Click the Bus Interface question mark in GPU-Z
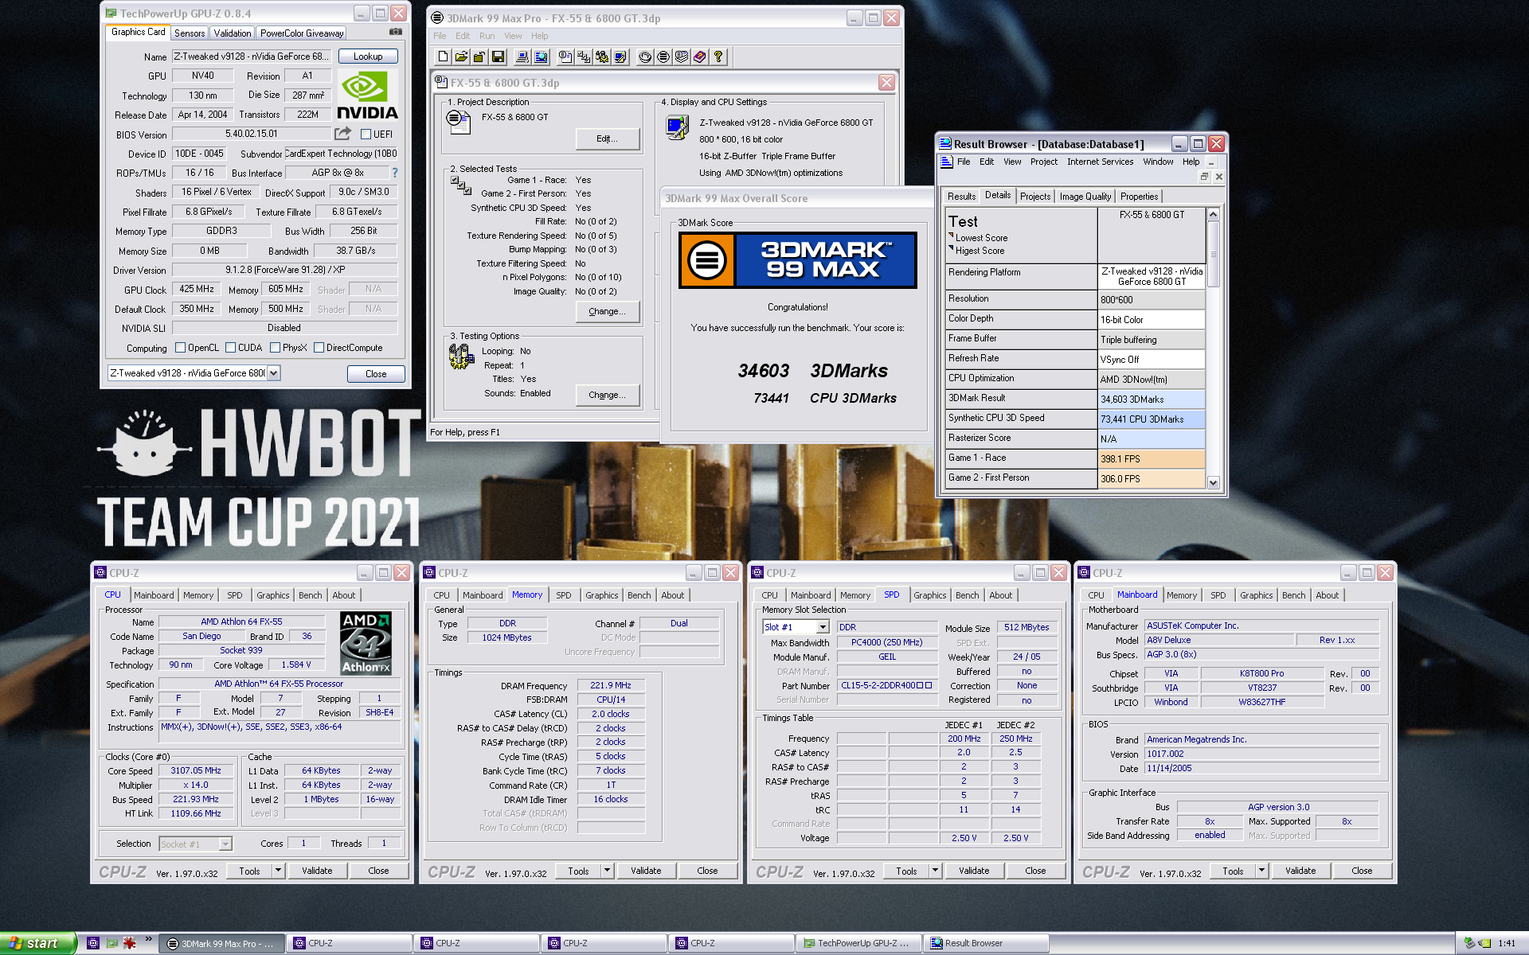The height and width of the screenshot is (955, 1529). (x=394, y=173)
